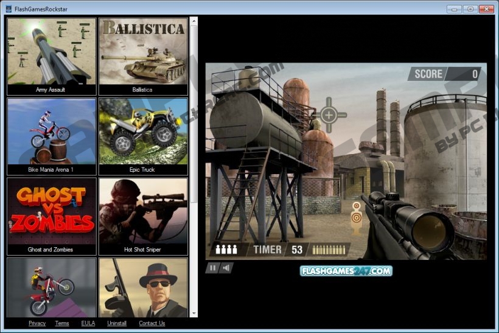Screen dimensions: 499x333
Task: Open the motocross bike game in bottom row
Action: tap(51, 287)
